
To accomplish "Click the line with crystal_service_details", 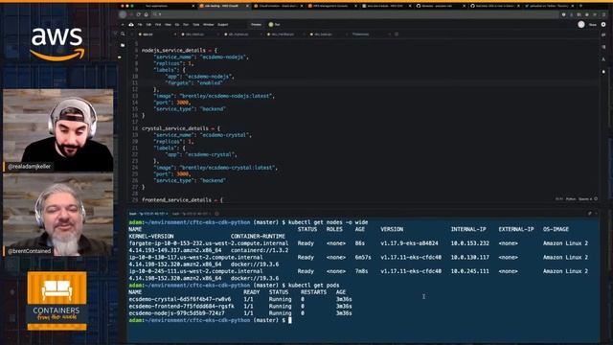I will point(181,128).
